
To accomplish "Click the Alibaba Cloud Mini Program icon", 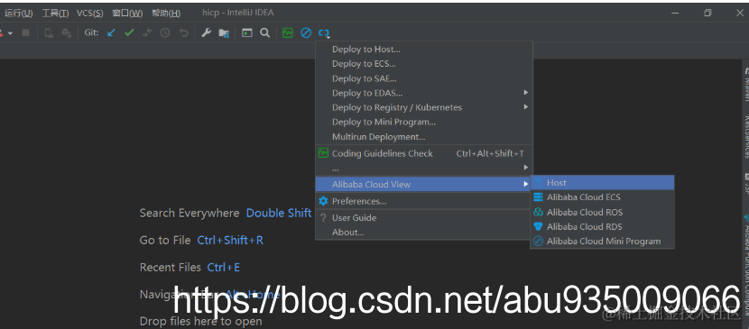I will pos(539,242).
